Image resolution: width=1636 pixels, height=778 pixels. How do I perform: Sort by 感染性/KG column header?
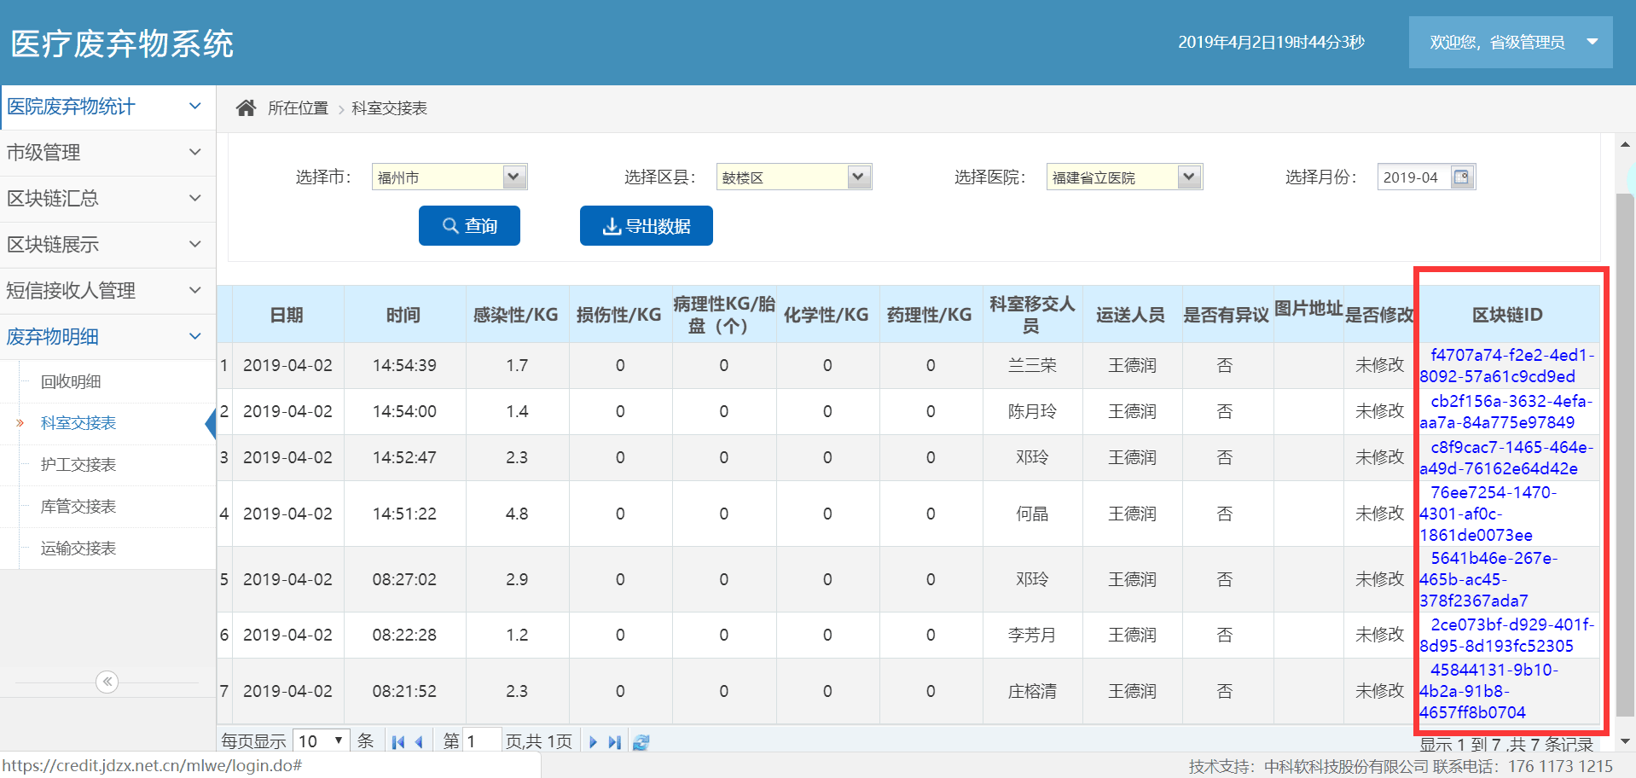click(x=516, y=315)
